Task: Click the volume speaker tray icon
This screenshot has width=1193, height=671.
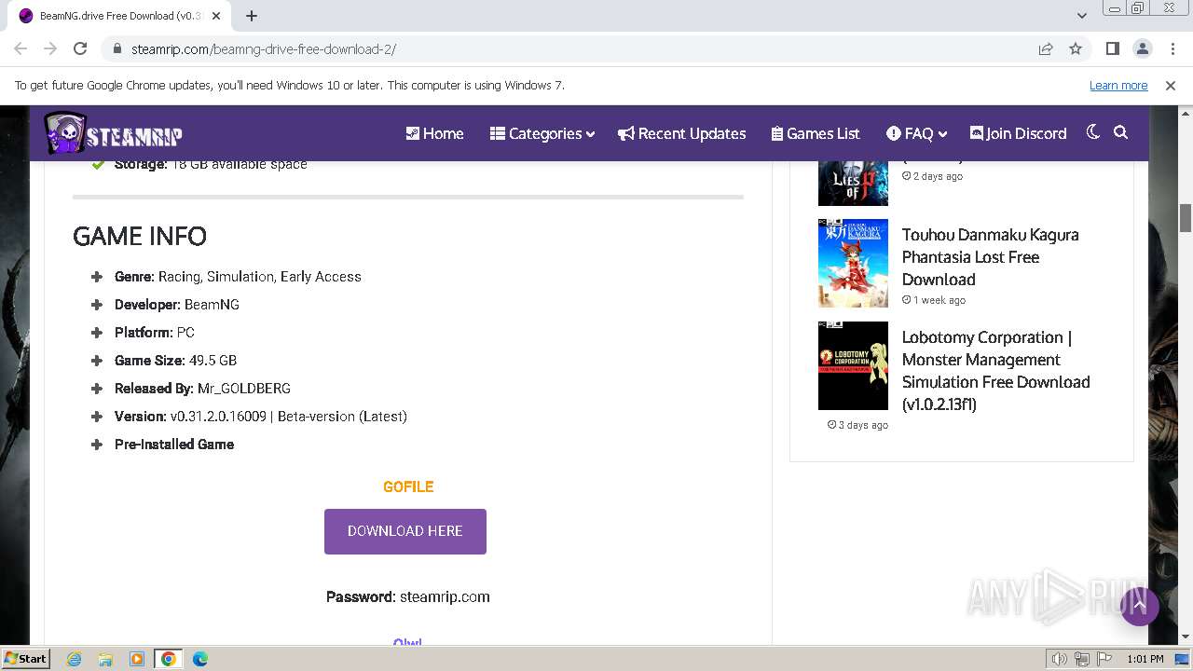Action: (1060, 659)
